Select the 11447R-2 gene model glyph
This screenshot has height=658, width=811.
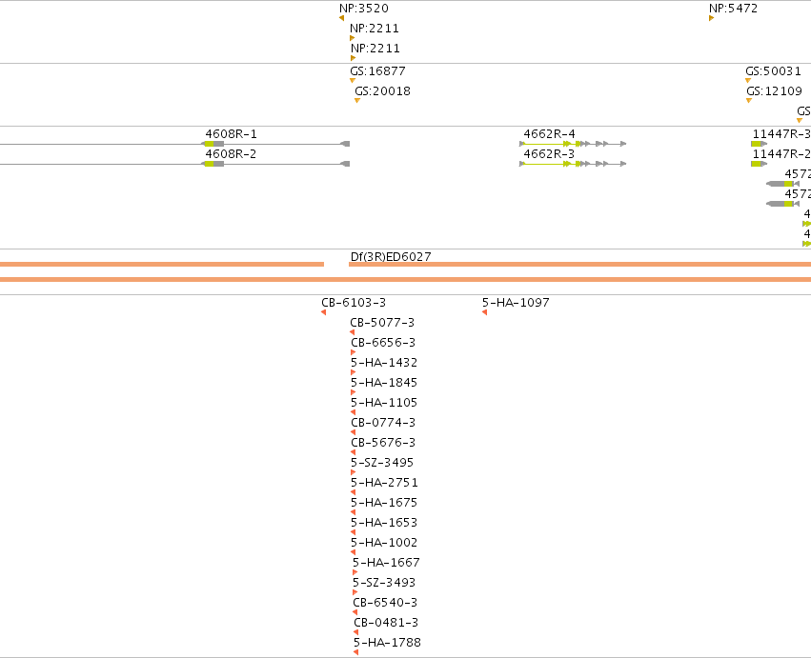pos(760,164)
